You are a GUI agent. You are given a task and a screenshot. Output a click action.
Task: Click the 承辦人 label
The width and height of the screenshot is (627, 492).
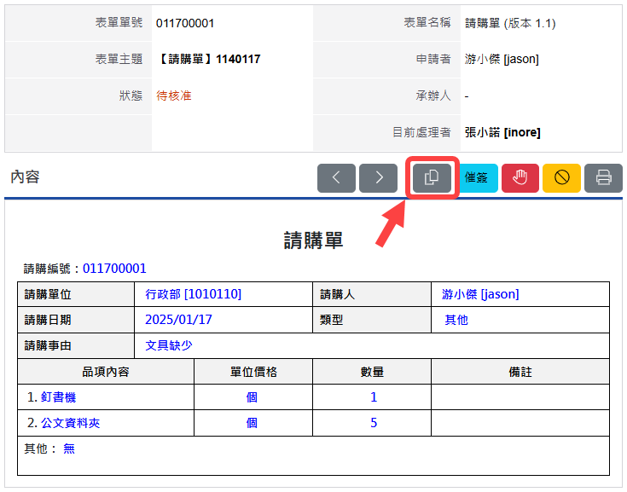(433, 96)
